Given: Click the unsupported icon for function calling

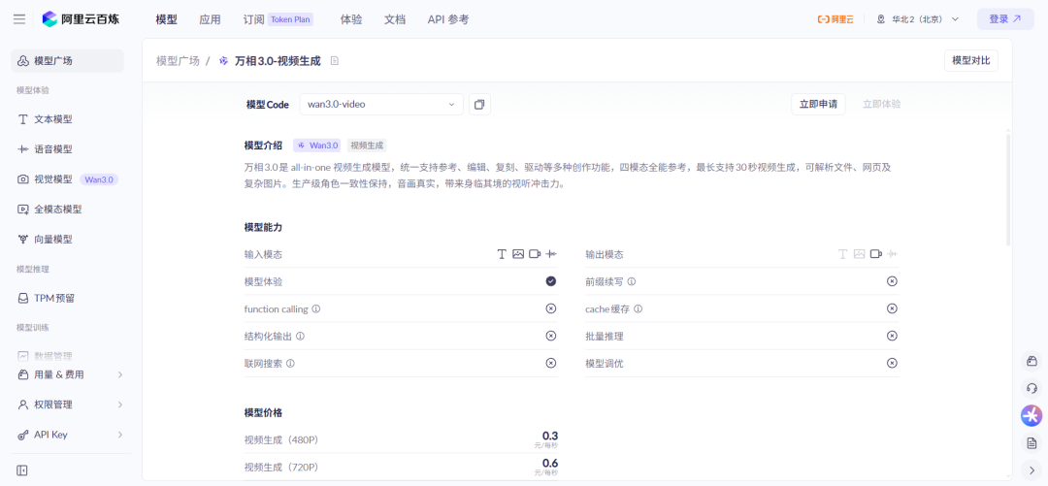Looking at the screenshot, I should [x=551, y=308].
